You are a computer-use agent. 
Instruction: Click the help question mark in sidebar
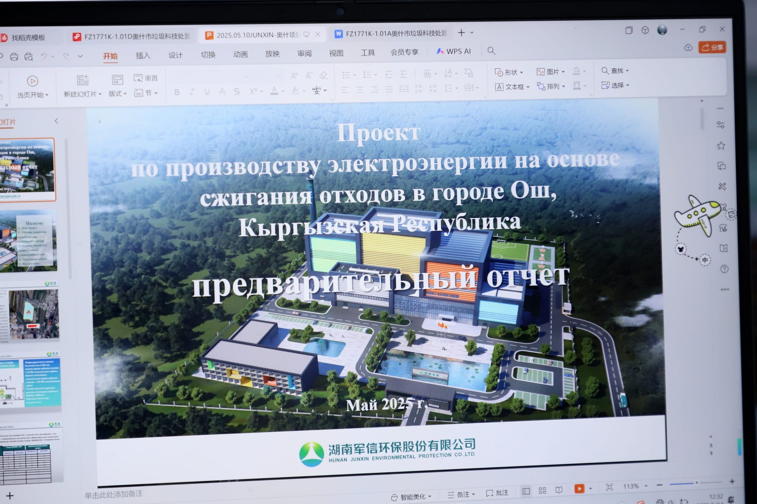tap(724, 269)
